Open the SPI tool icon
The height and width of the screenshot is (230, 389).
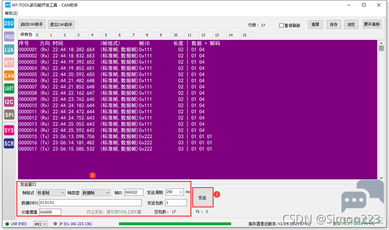[x=9, y=114]
